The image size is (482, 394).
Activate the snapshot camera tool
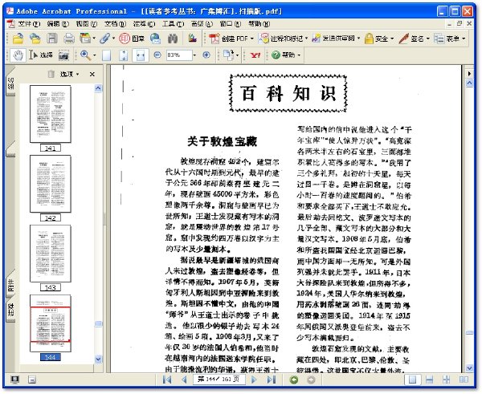(x=63, y=55)
